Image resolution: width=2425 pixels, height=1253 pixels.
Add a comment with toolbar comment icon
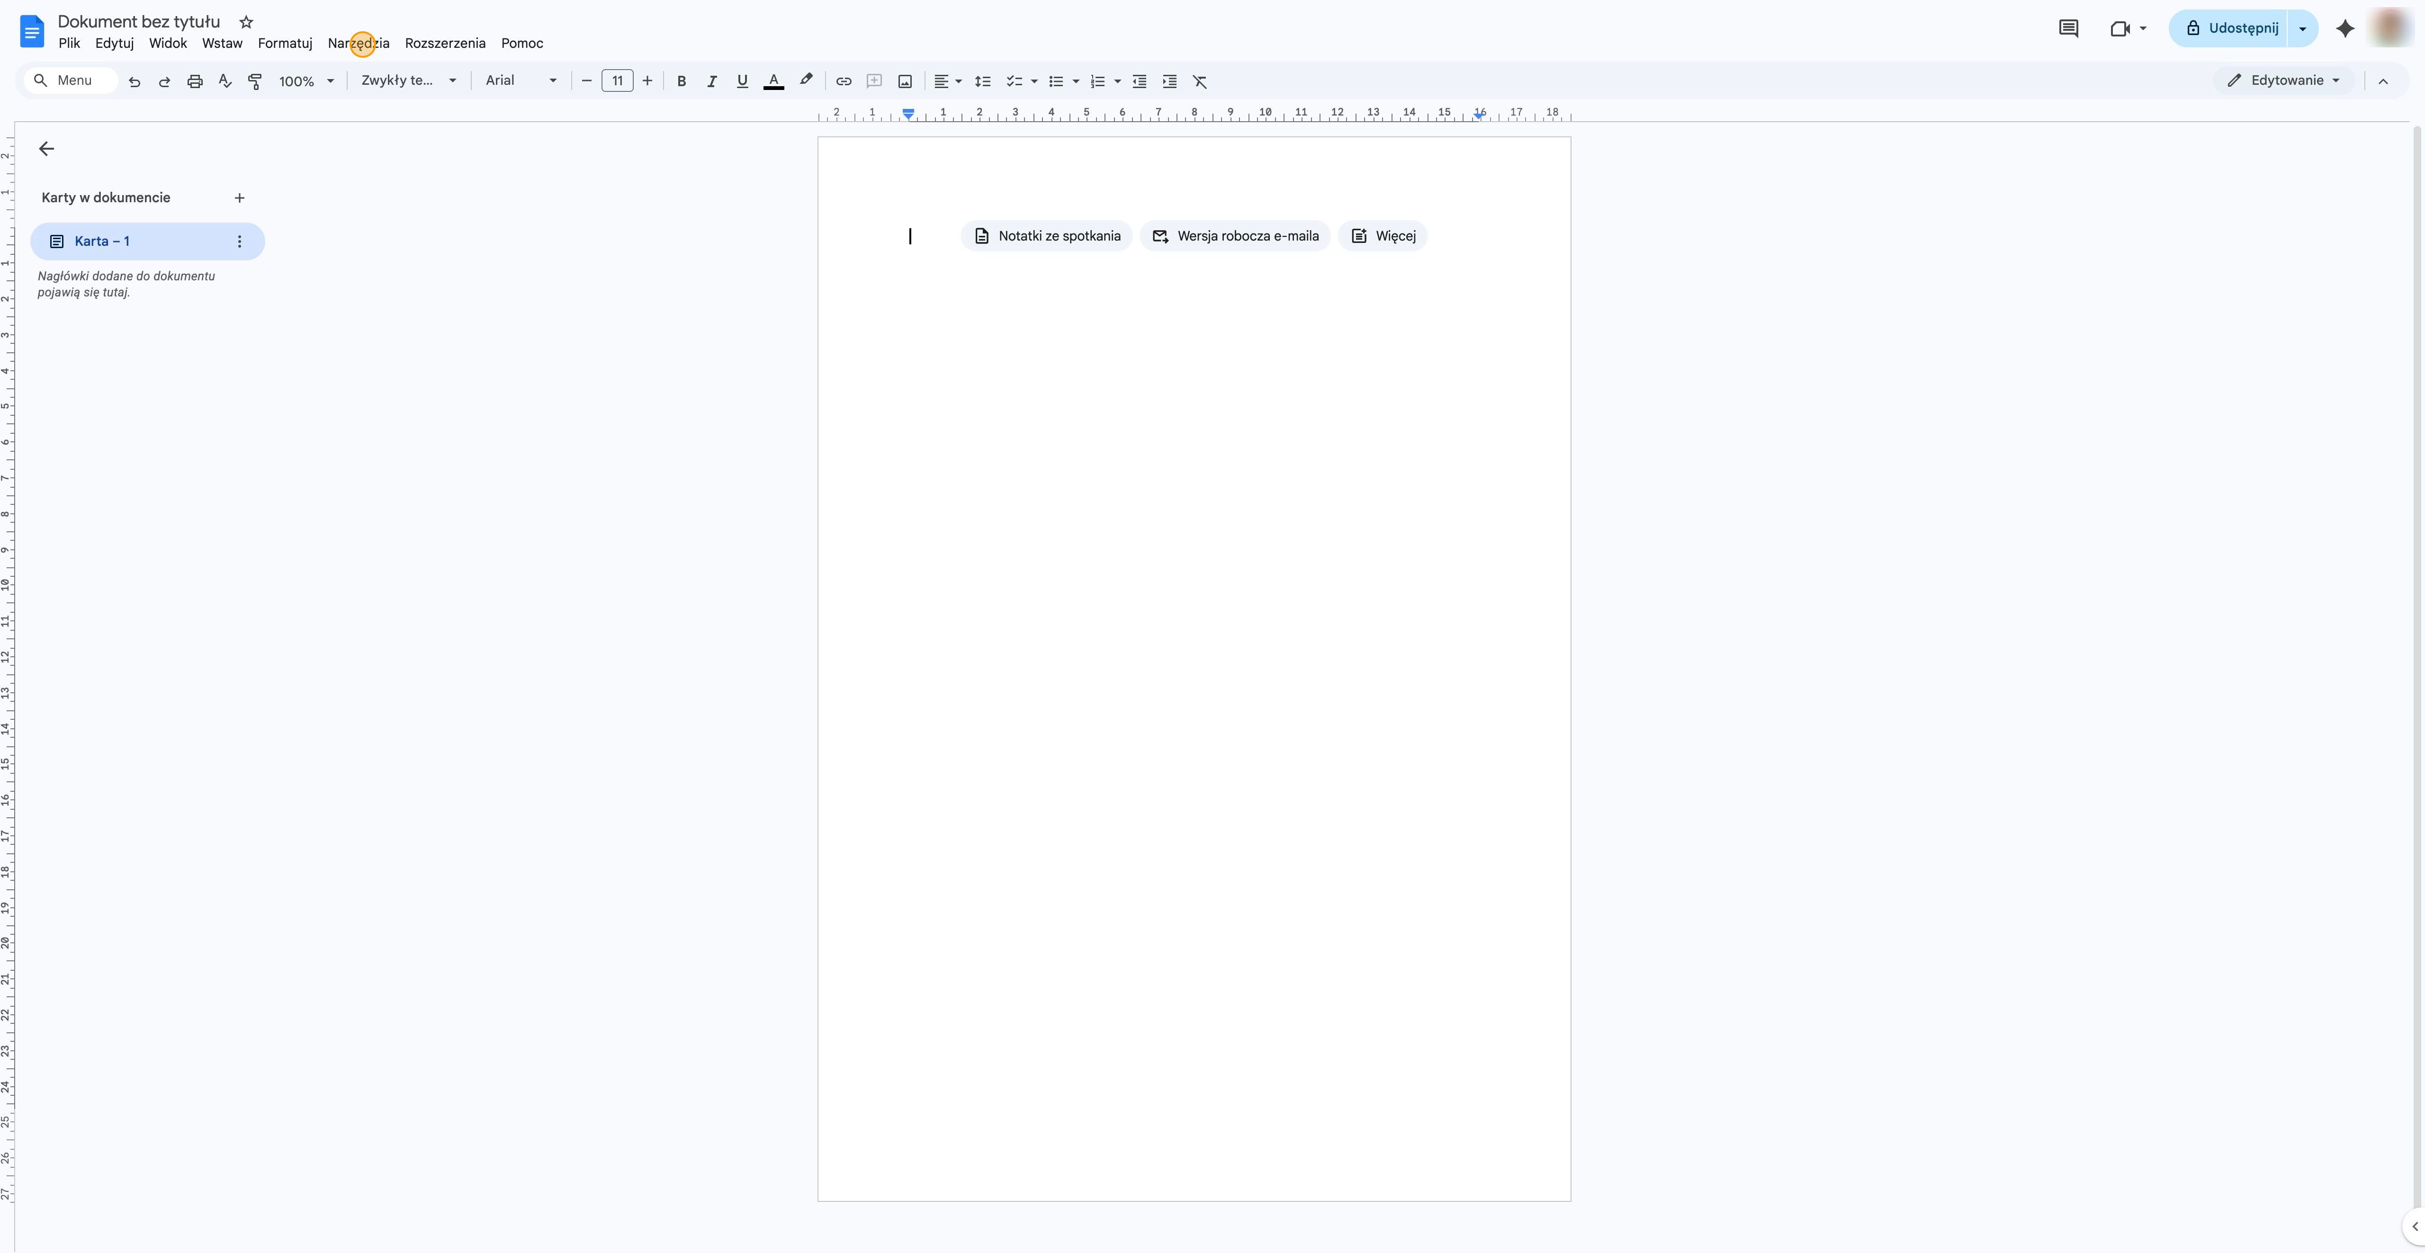coord(874,82)
